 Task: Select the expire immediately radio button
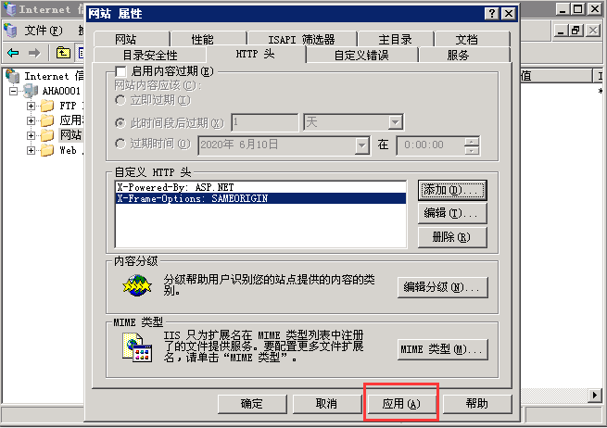pyautogui.click(x=120, y=100)
